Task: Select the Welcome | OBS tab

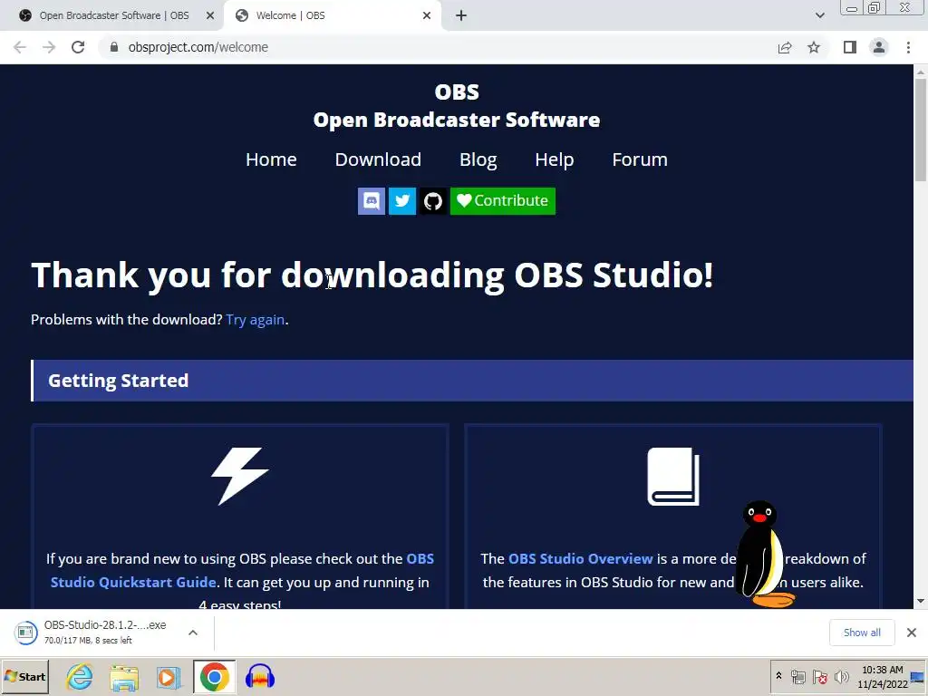Action: (332, 15)
